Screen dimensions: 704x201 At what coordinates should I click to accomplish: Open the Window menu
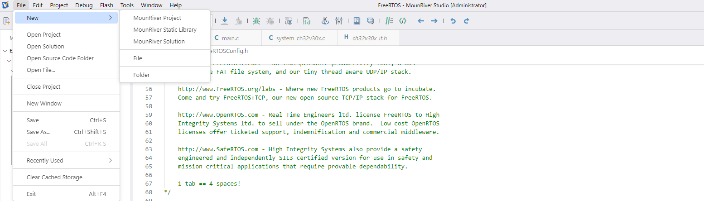[x=151, y=5]
